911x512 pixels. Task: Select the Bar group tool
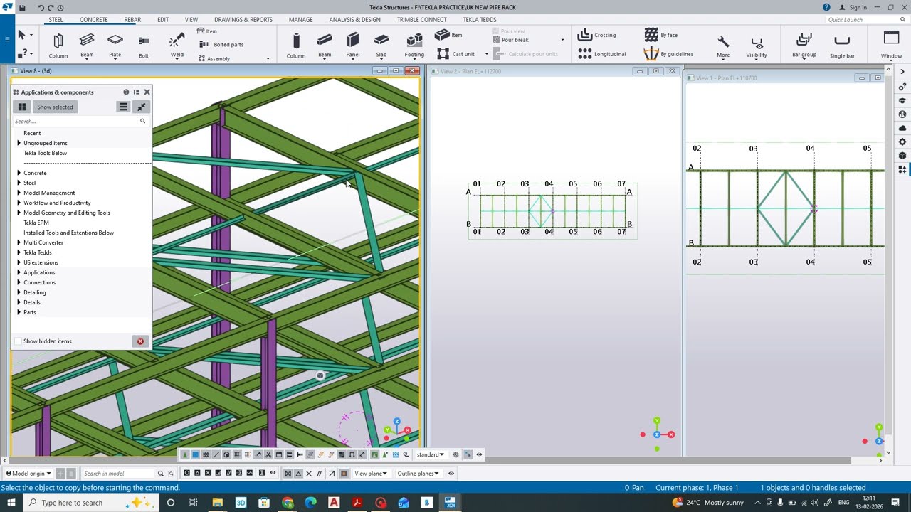coord(804,46)
